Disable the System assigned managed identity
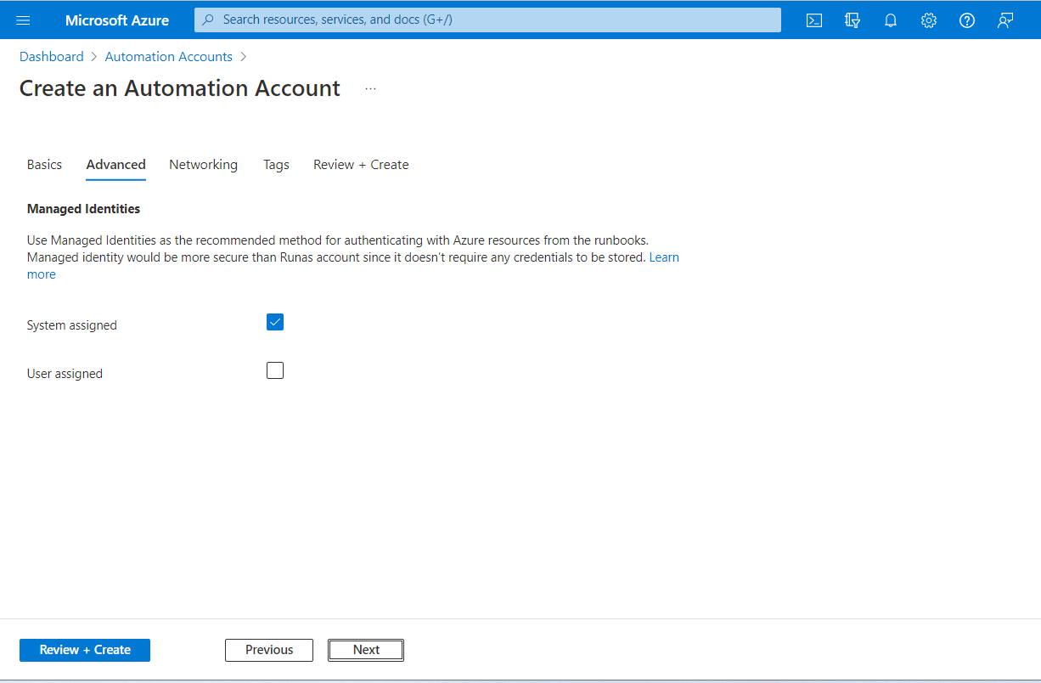 274,322
